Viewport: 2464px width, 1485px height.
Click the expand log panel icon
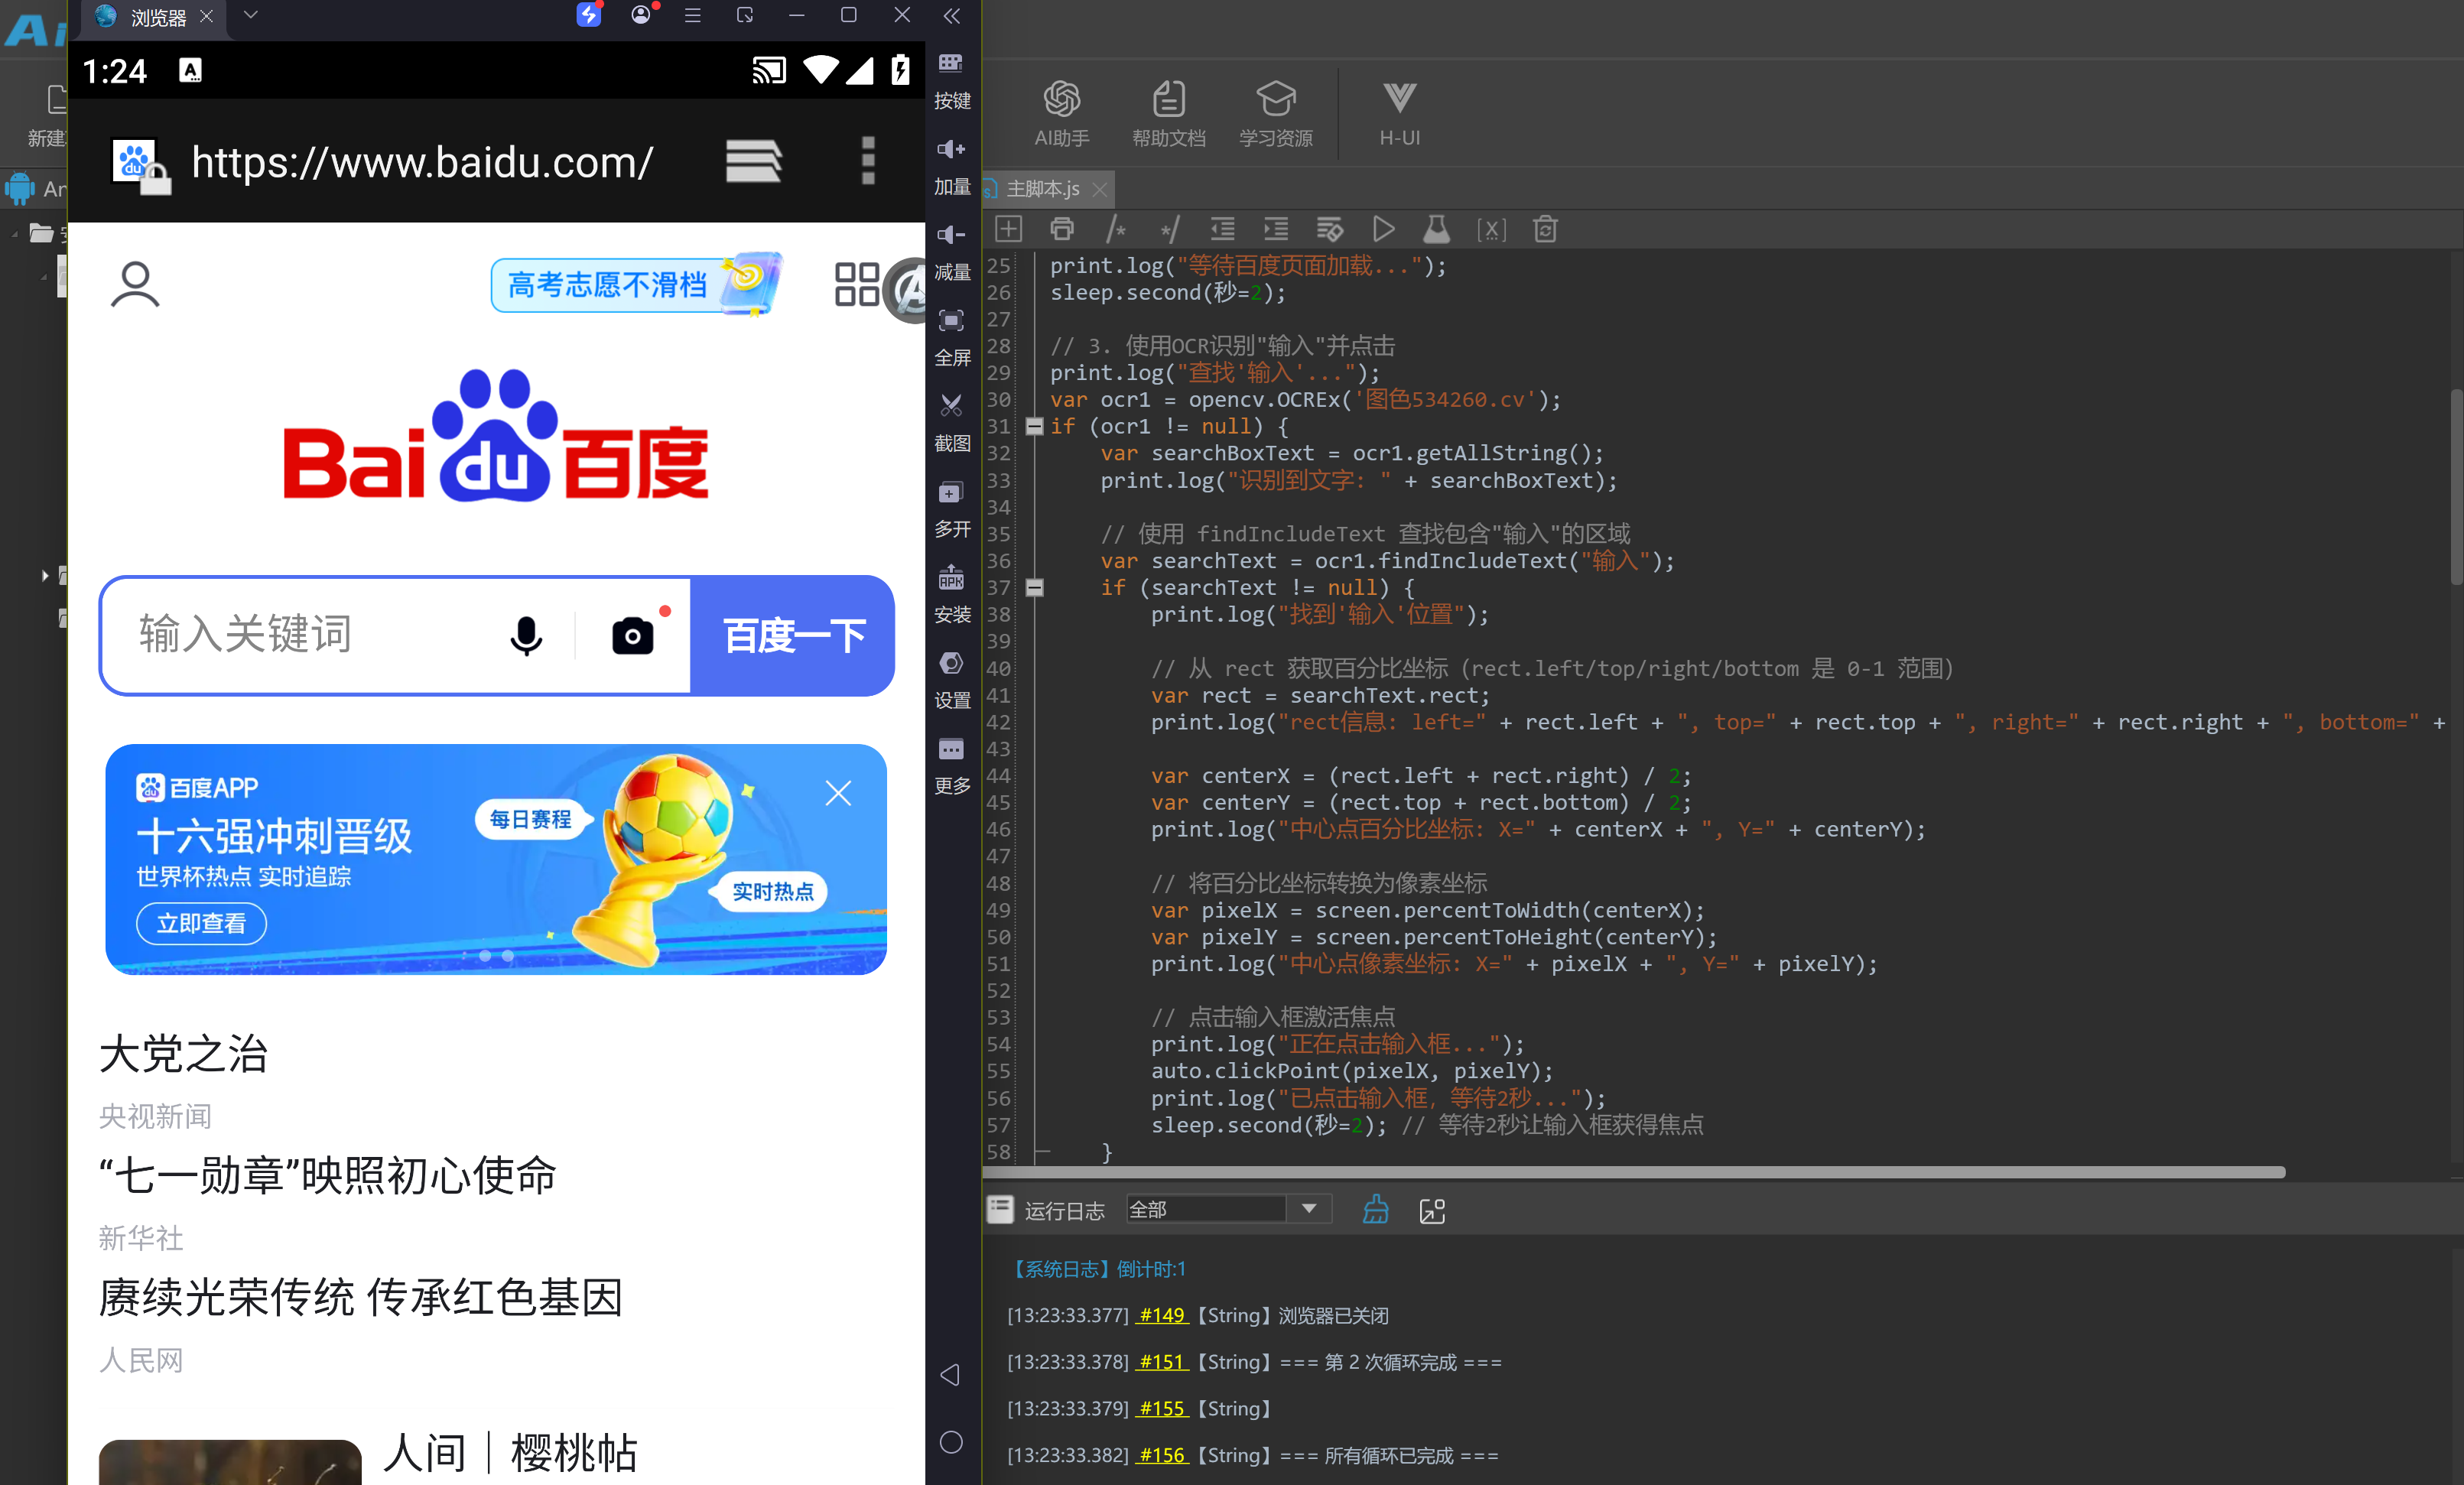1432,1210
